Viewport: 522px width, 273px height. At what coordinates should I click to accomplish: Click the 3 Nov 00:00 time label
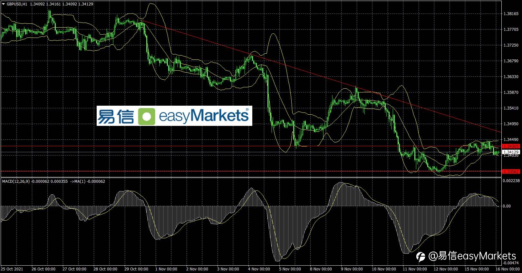click(228, 269)
